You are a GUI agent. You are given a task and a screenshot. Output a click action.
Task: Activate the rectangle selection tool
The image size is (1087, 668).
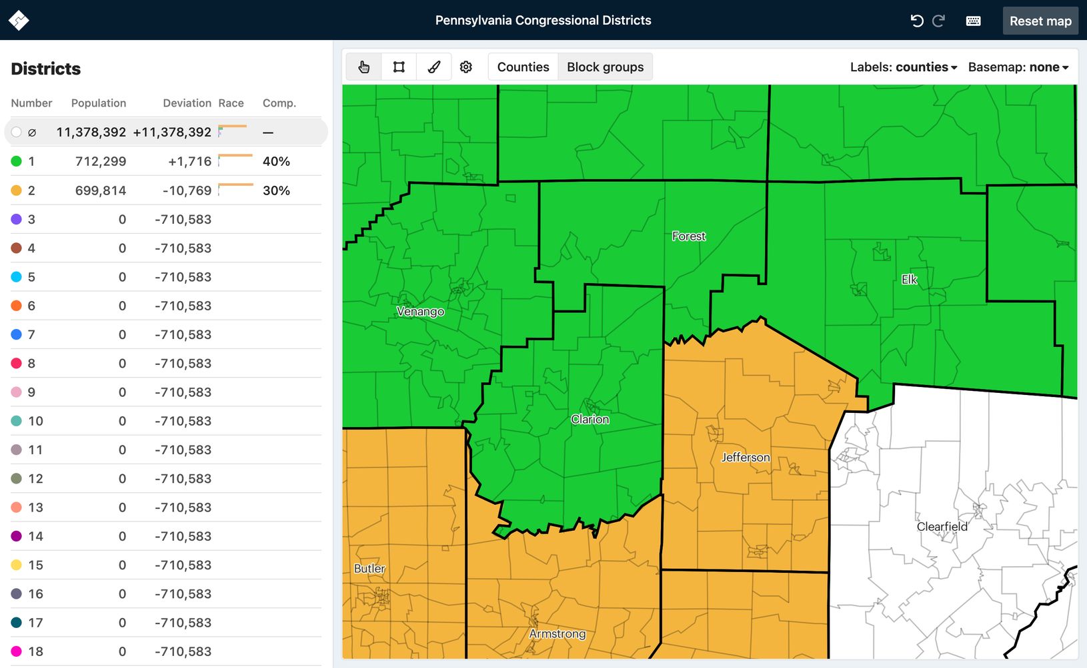click(x=398, y=66)
